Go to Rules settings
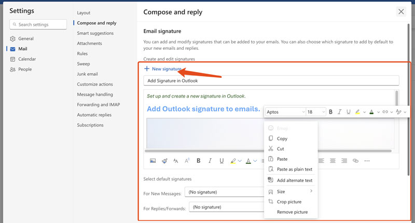 [82, 53]
